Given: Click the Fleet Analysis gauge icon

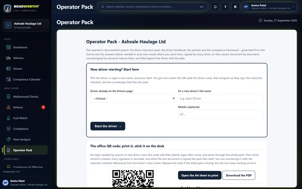Looking at the screenshot, I should (x=8, y=139).
